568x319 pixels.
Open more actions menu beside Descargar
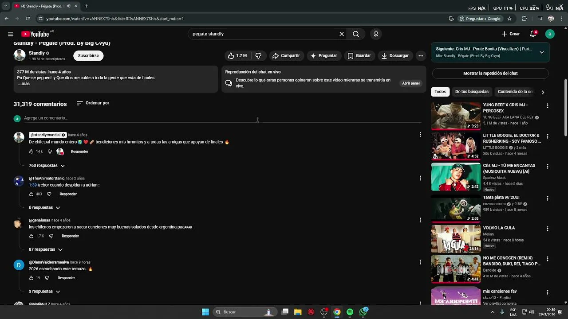[421, 56]
